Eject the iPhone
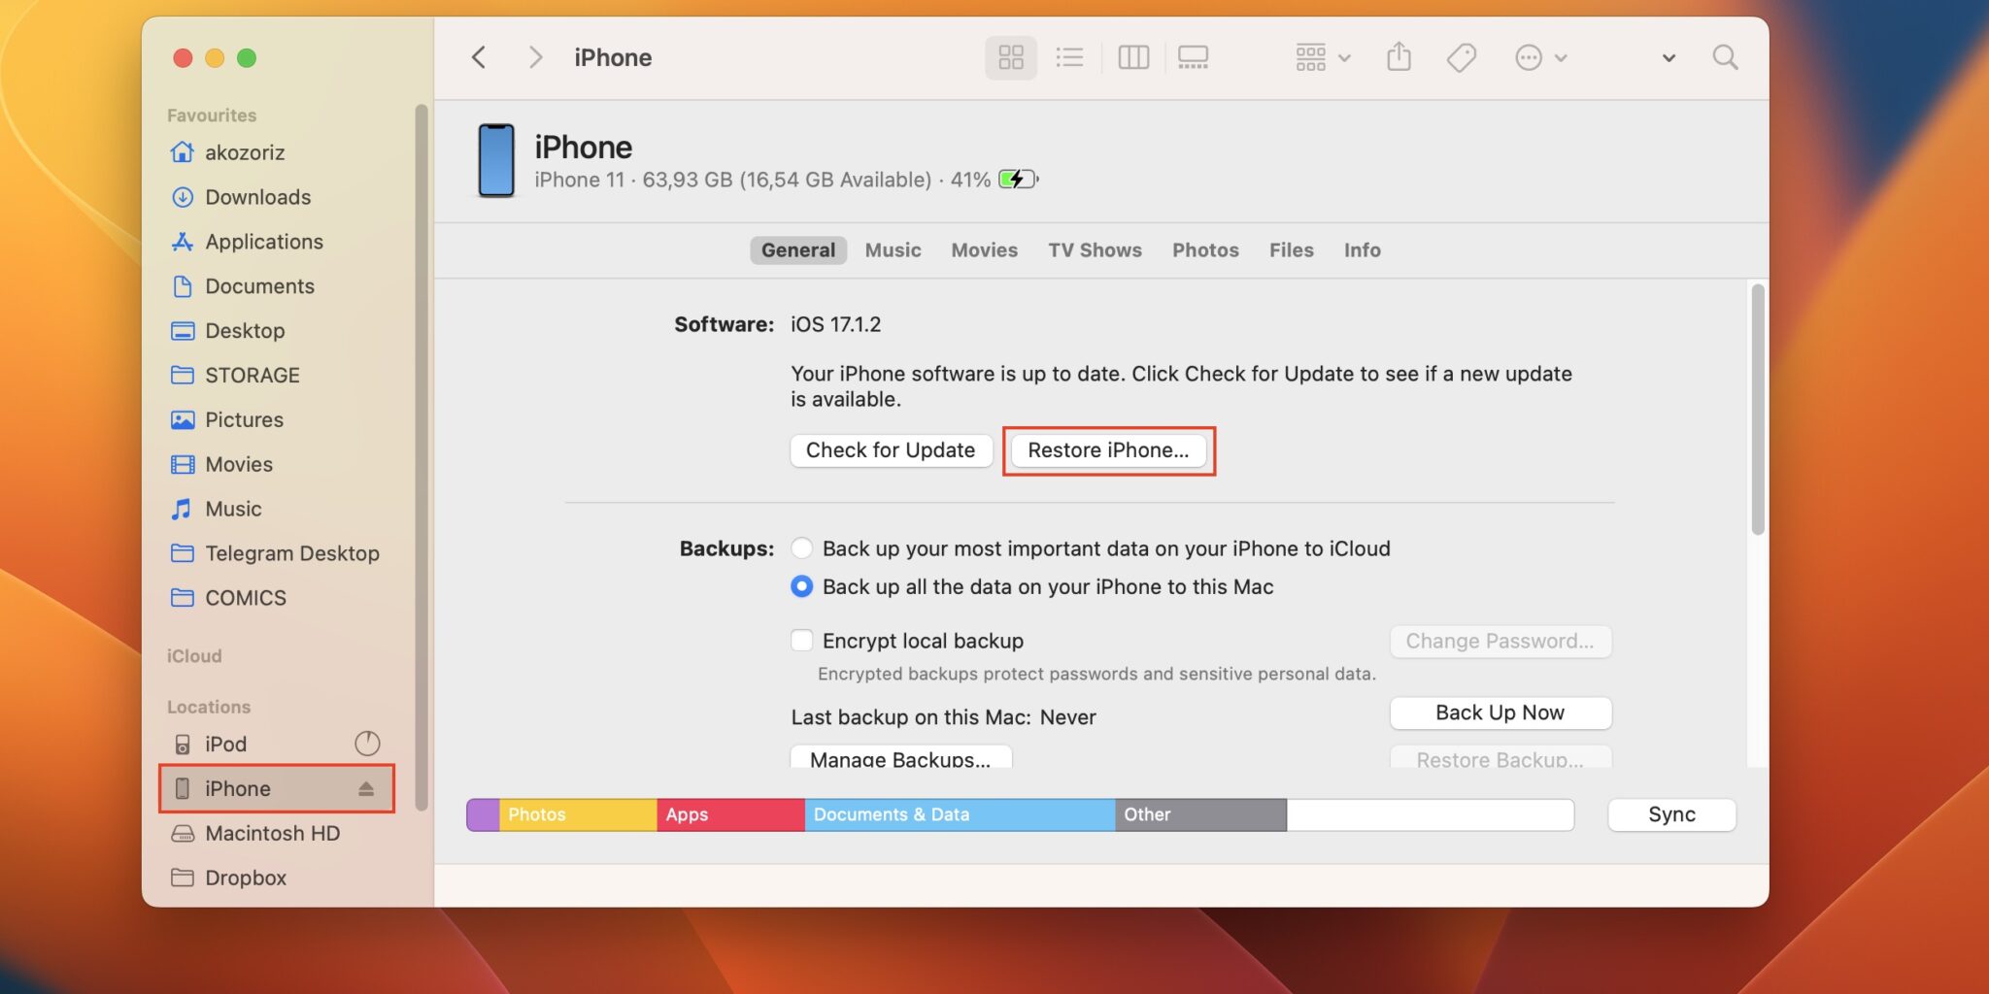This screenshot has height=994, width=1989. [366, 788]
